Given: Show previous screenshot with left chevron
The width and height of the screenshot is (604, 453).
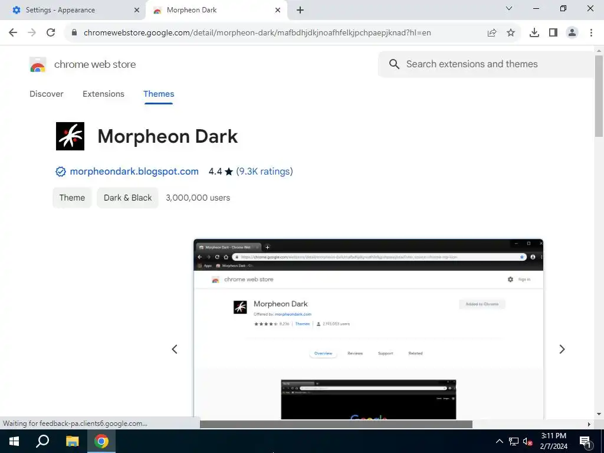Looking at the screenshot, I should pyautogui.click(x=175, y=349).
